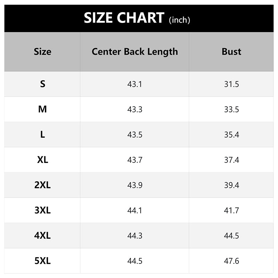Viewport: 278px width, 278px height.
Task: Click the 39.4 bust cell
Action: point(231,186)
